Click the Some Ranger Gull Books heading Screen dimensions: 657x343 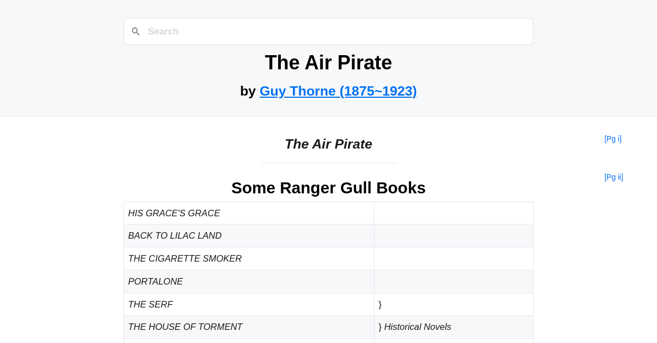point(328,188)
